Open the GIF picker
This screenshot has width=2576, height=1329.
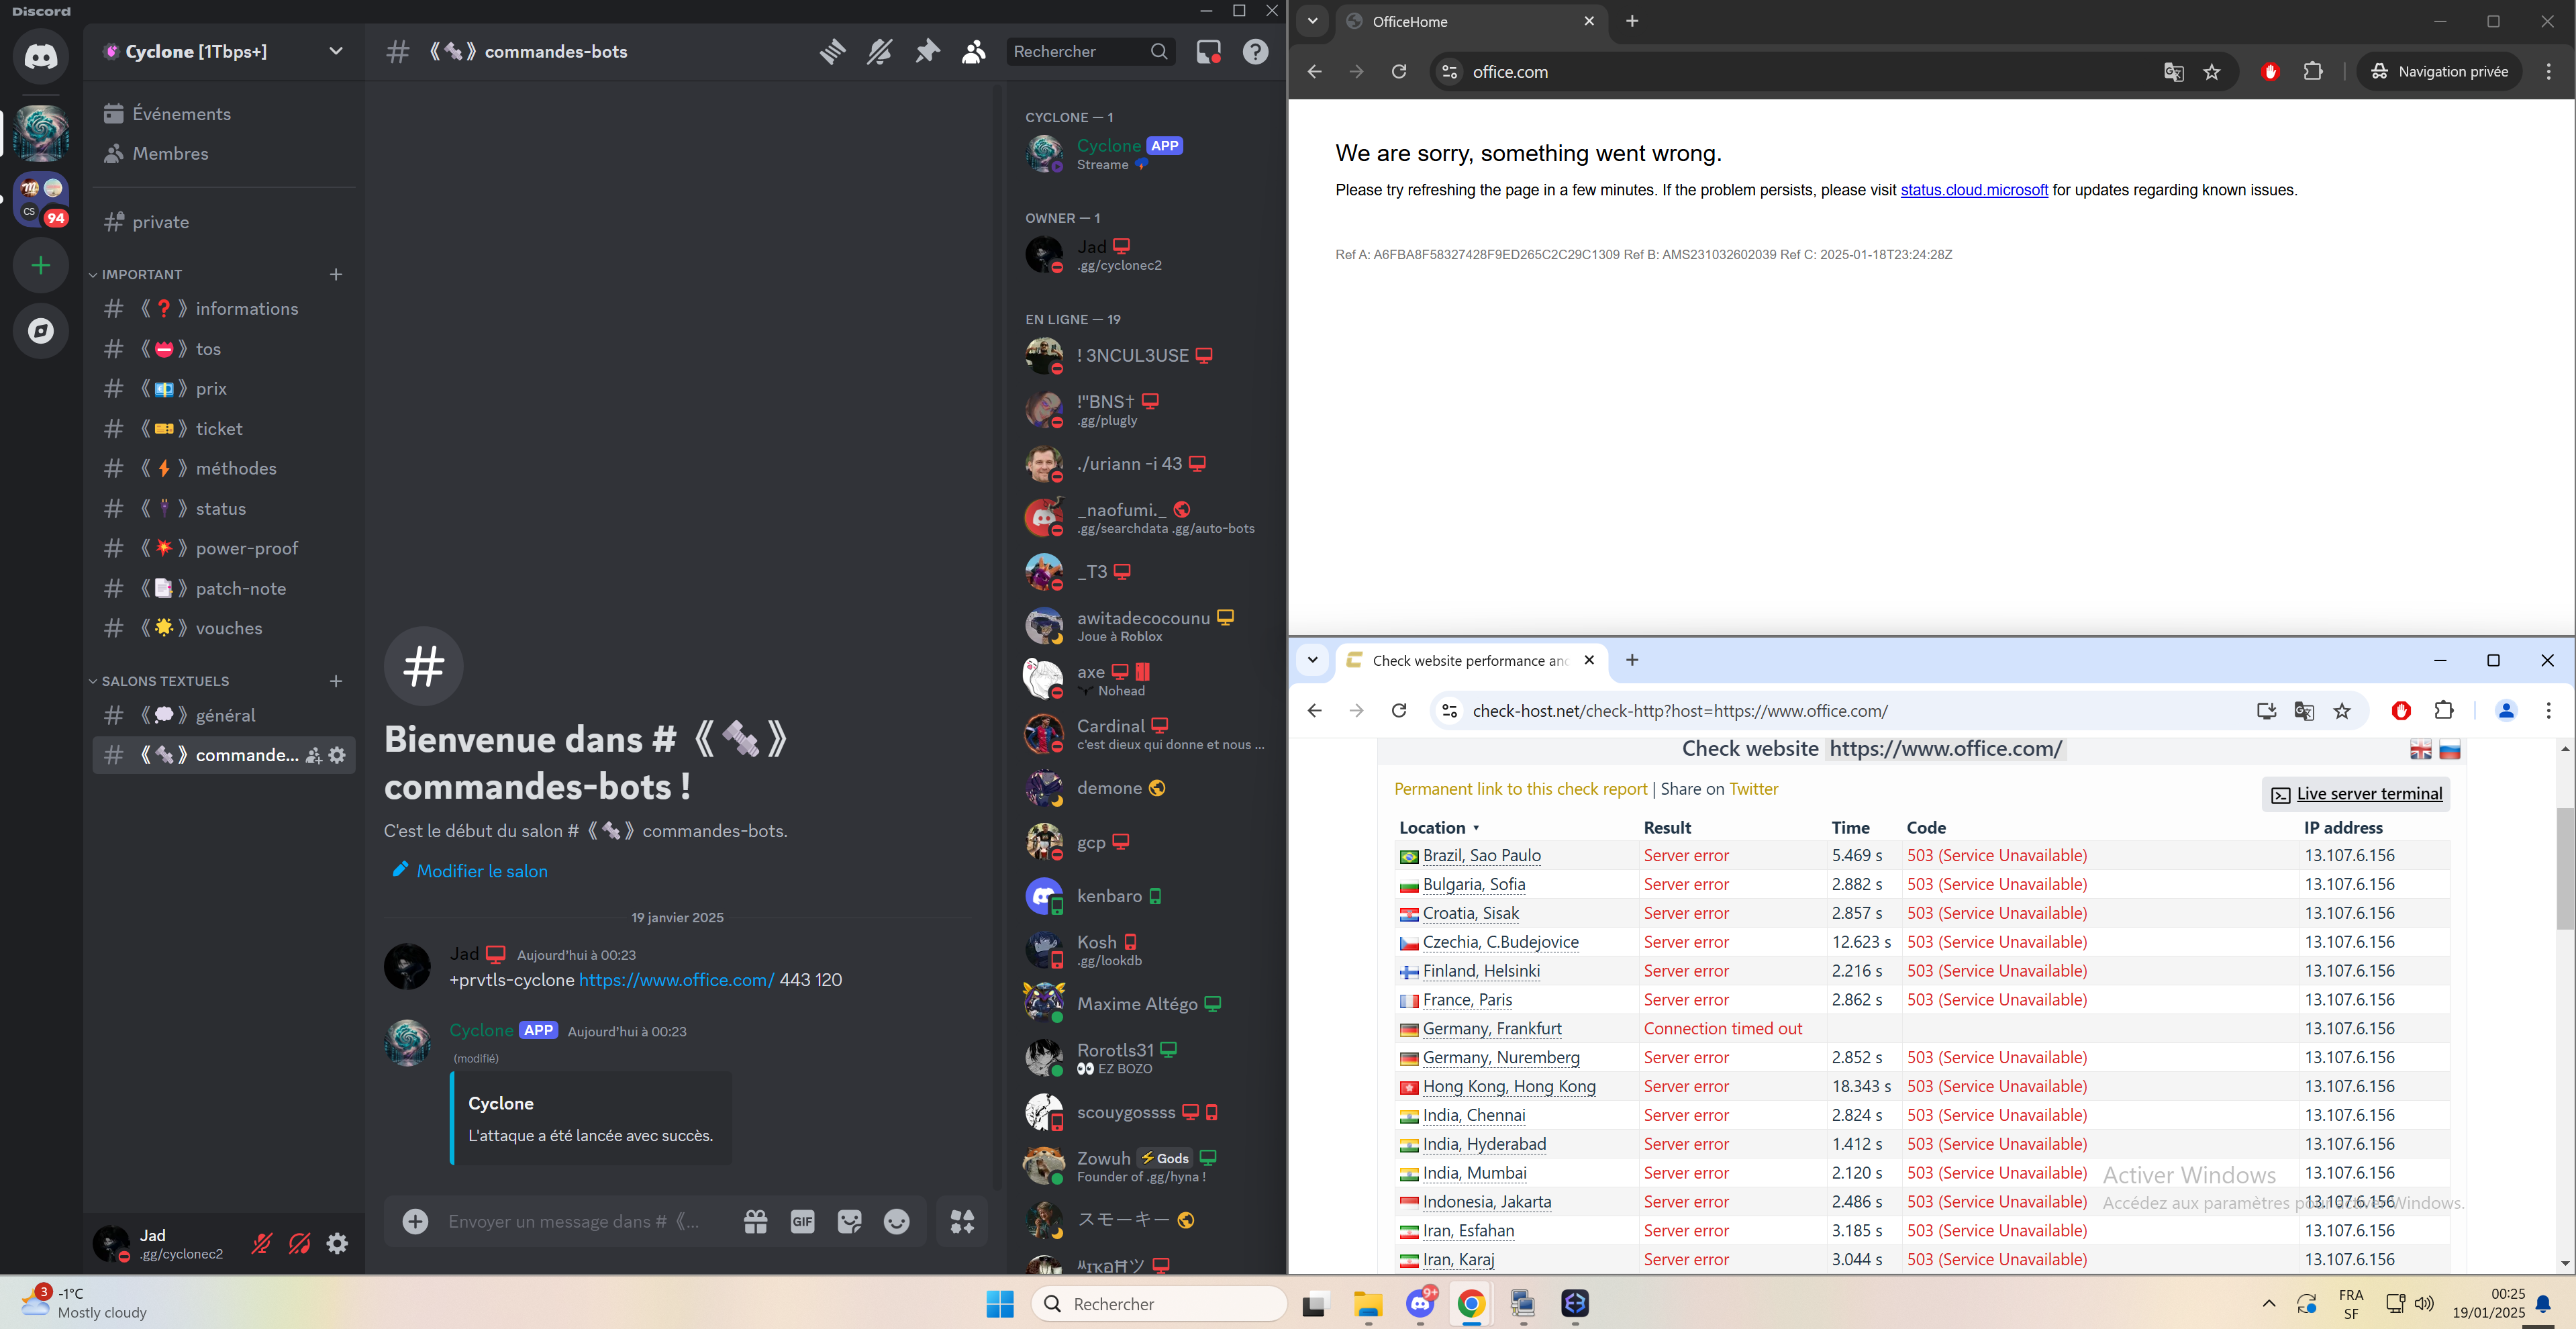tap(802, 1221)
